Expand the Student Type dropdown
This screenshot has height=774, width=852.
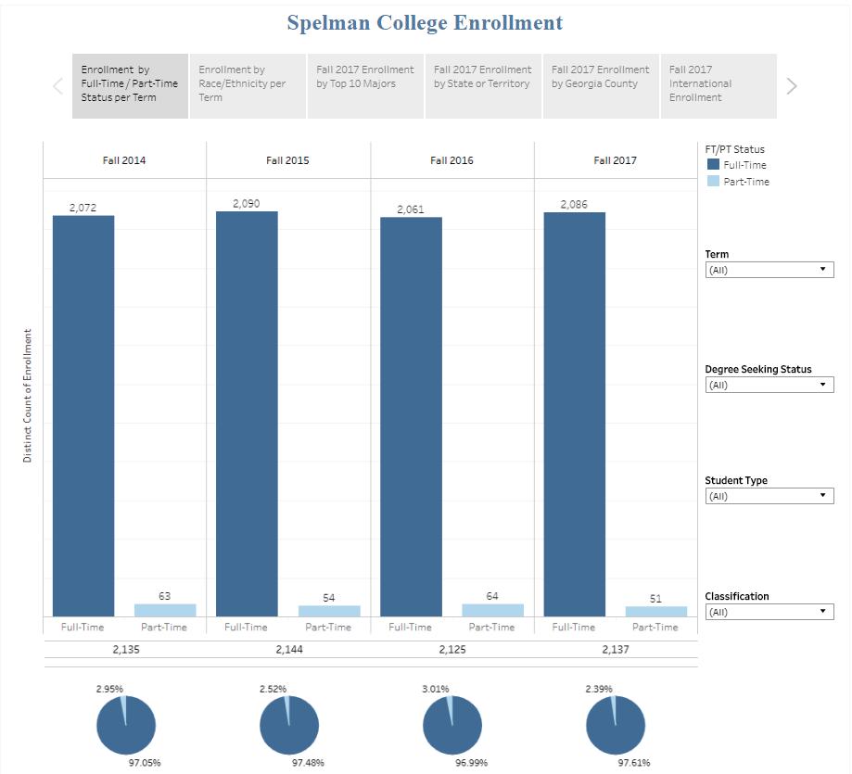point(769,496)
